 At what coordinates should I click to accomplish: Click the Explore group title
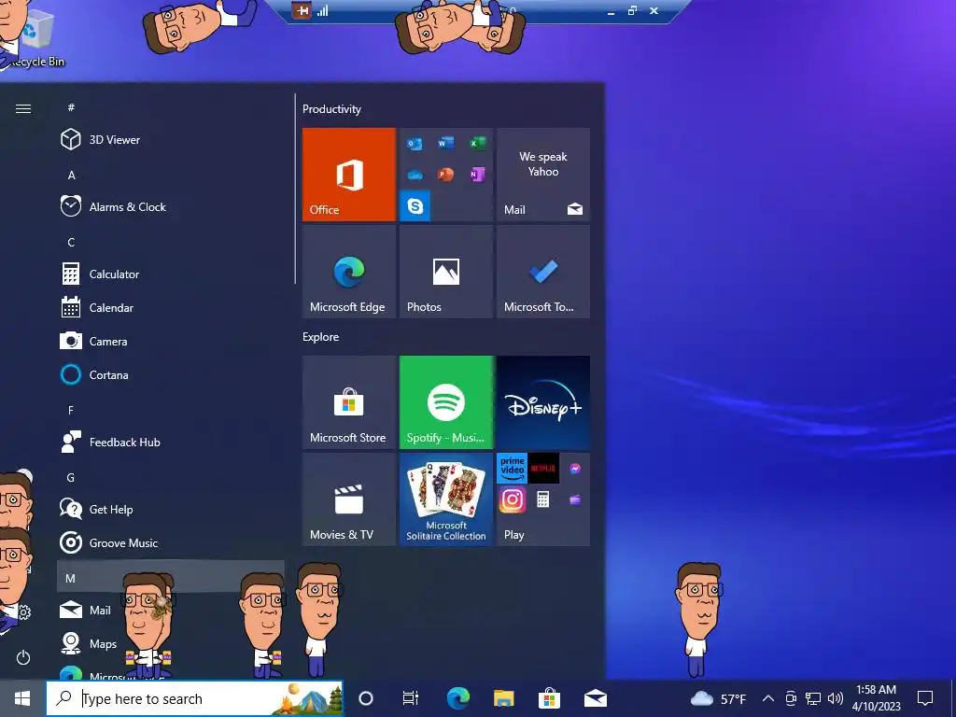click(321, 336)
